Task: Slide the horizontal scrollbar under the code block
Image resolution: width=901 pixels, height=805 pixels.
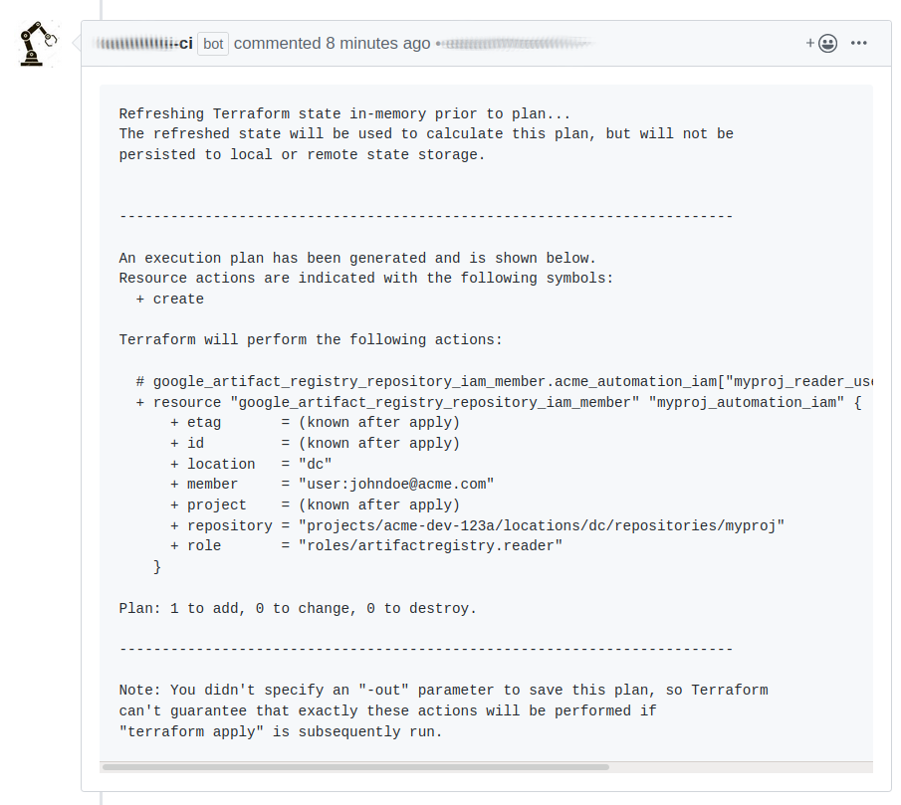Action: [355, 767]
